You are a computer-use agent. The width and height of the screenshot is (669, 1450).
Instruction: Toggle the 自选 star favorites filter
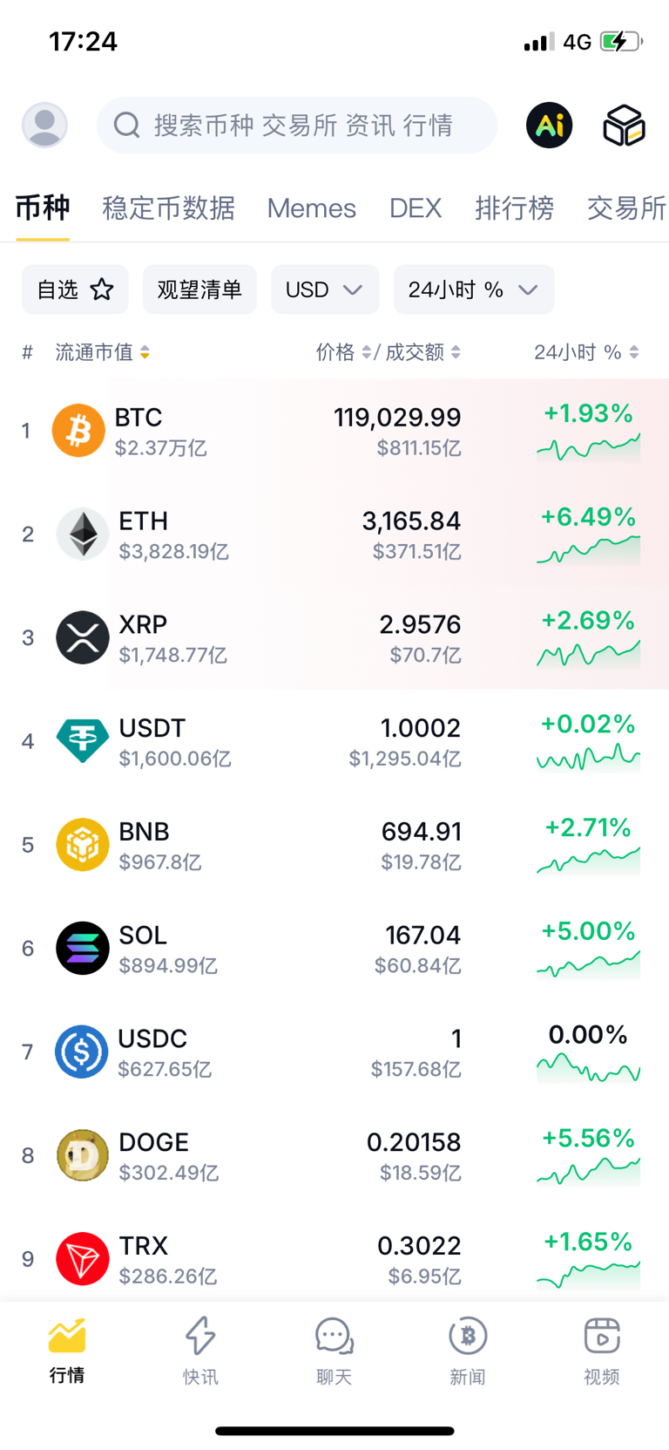coord(75,289)
